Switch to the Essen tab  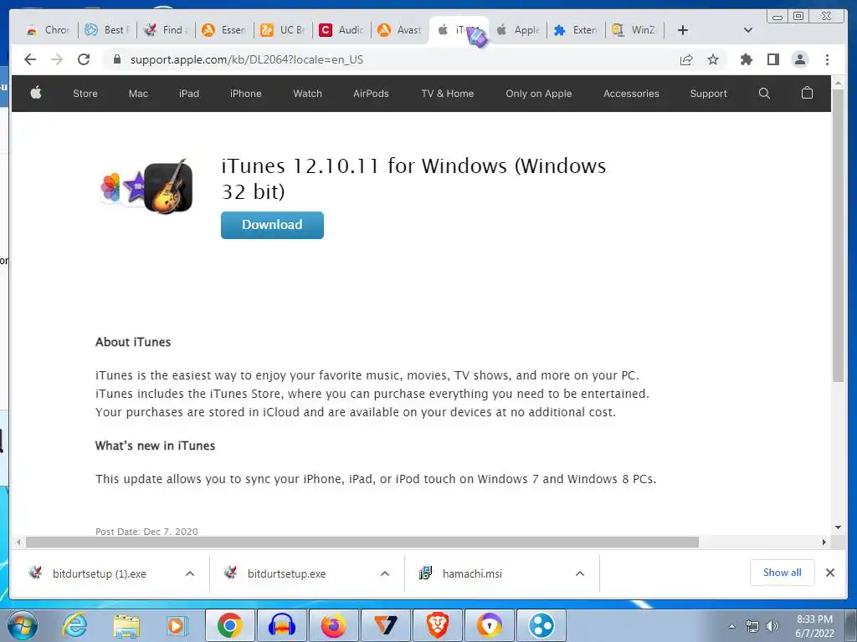(x=224, y=30)
